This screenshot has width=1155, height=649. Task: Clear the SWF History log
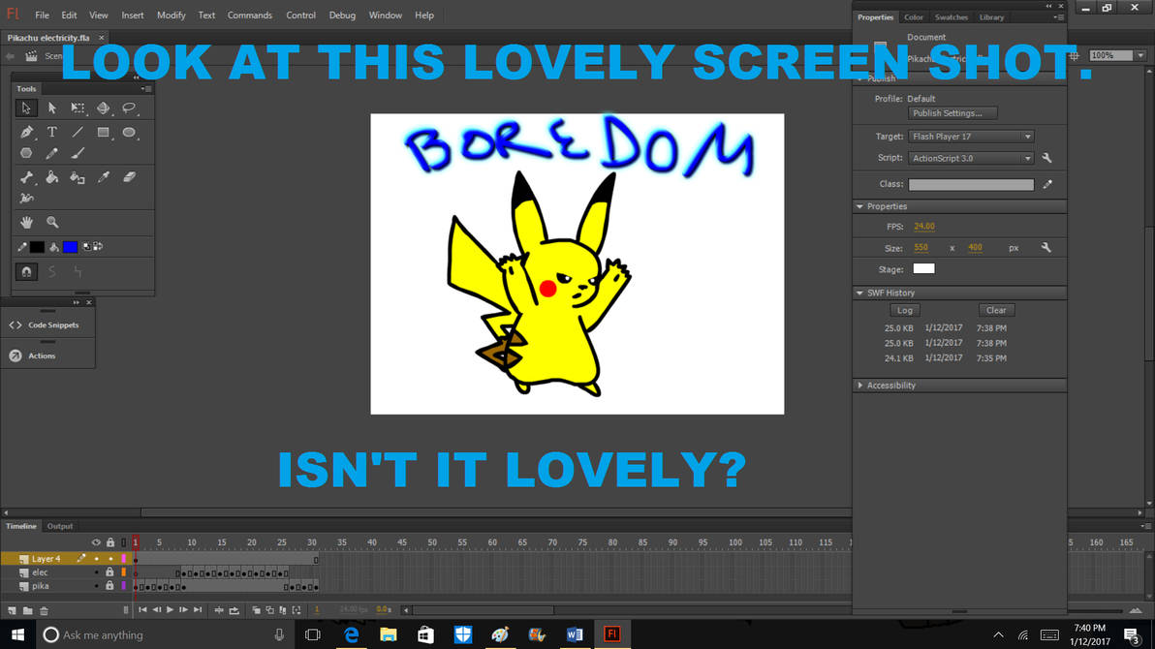996,309
